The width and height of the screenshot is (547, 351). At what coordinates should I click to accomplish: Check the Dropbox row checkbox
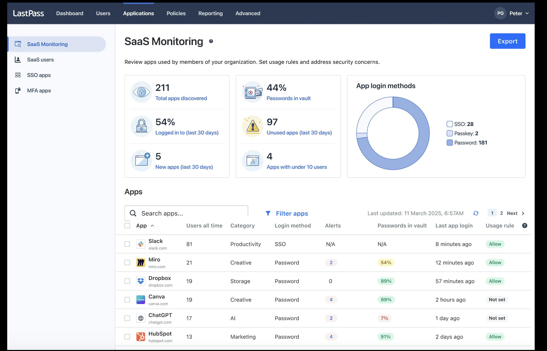pyautogui.click(x=127, y=281)
